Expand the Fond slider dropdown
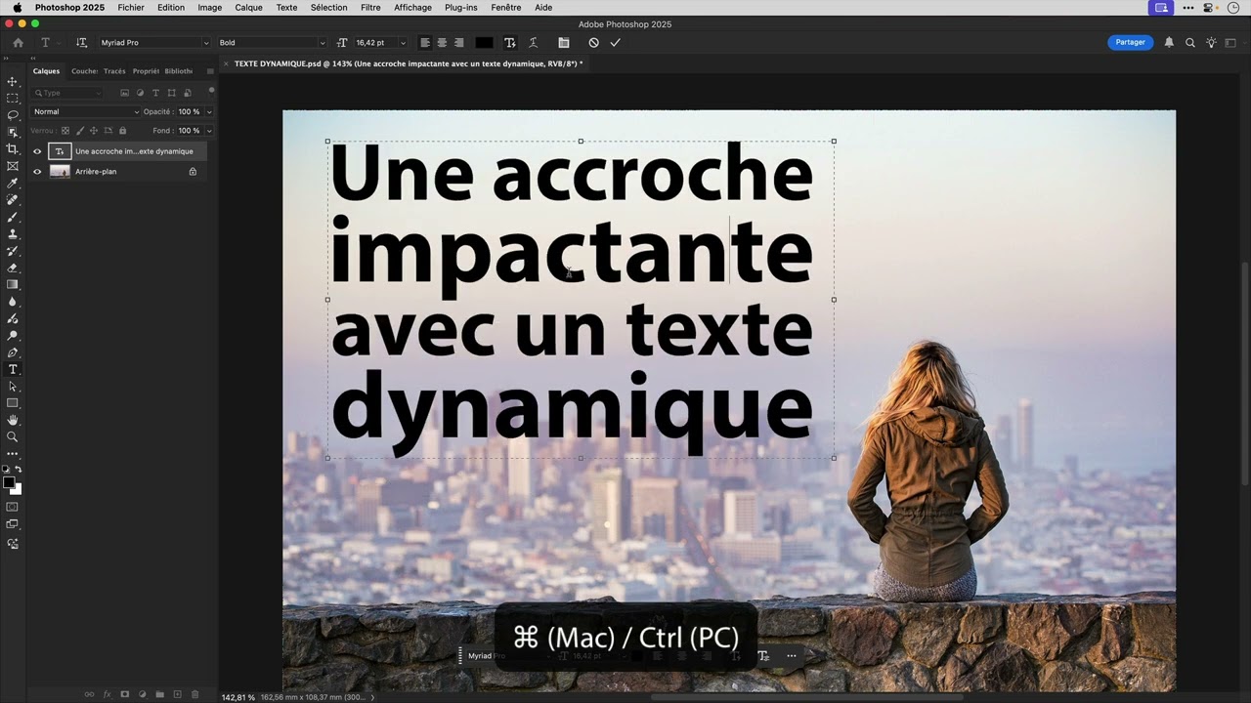Screen dimensions: 1251x703 [x=208, y=130]
